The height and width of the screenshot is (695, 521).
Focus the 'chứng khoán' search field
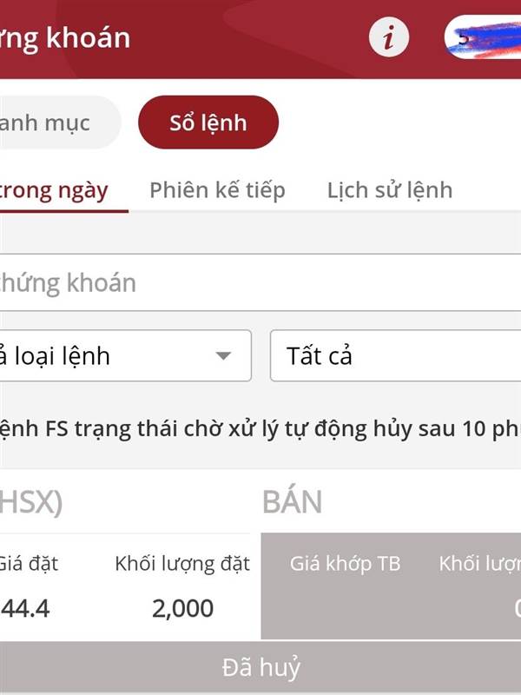click(x=260, y=283)
